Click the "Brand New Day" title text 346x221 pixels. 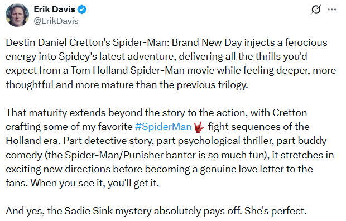[206, 42]
